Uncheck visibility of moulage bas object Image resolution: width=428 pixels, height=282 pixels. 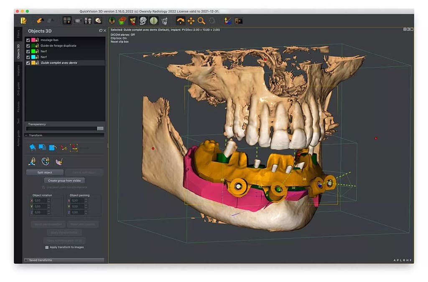pos(28,40)
